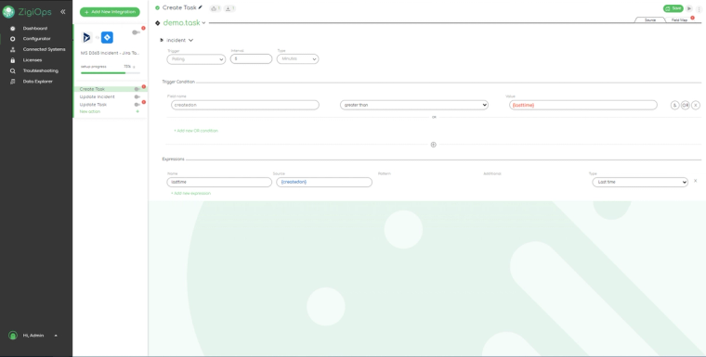
Task: Open the Last time type dropdown
Action: point(640,182)
